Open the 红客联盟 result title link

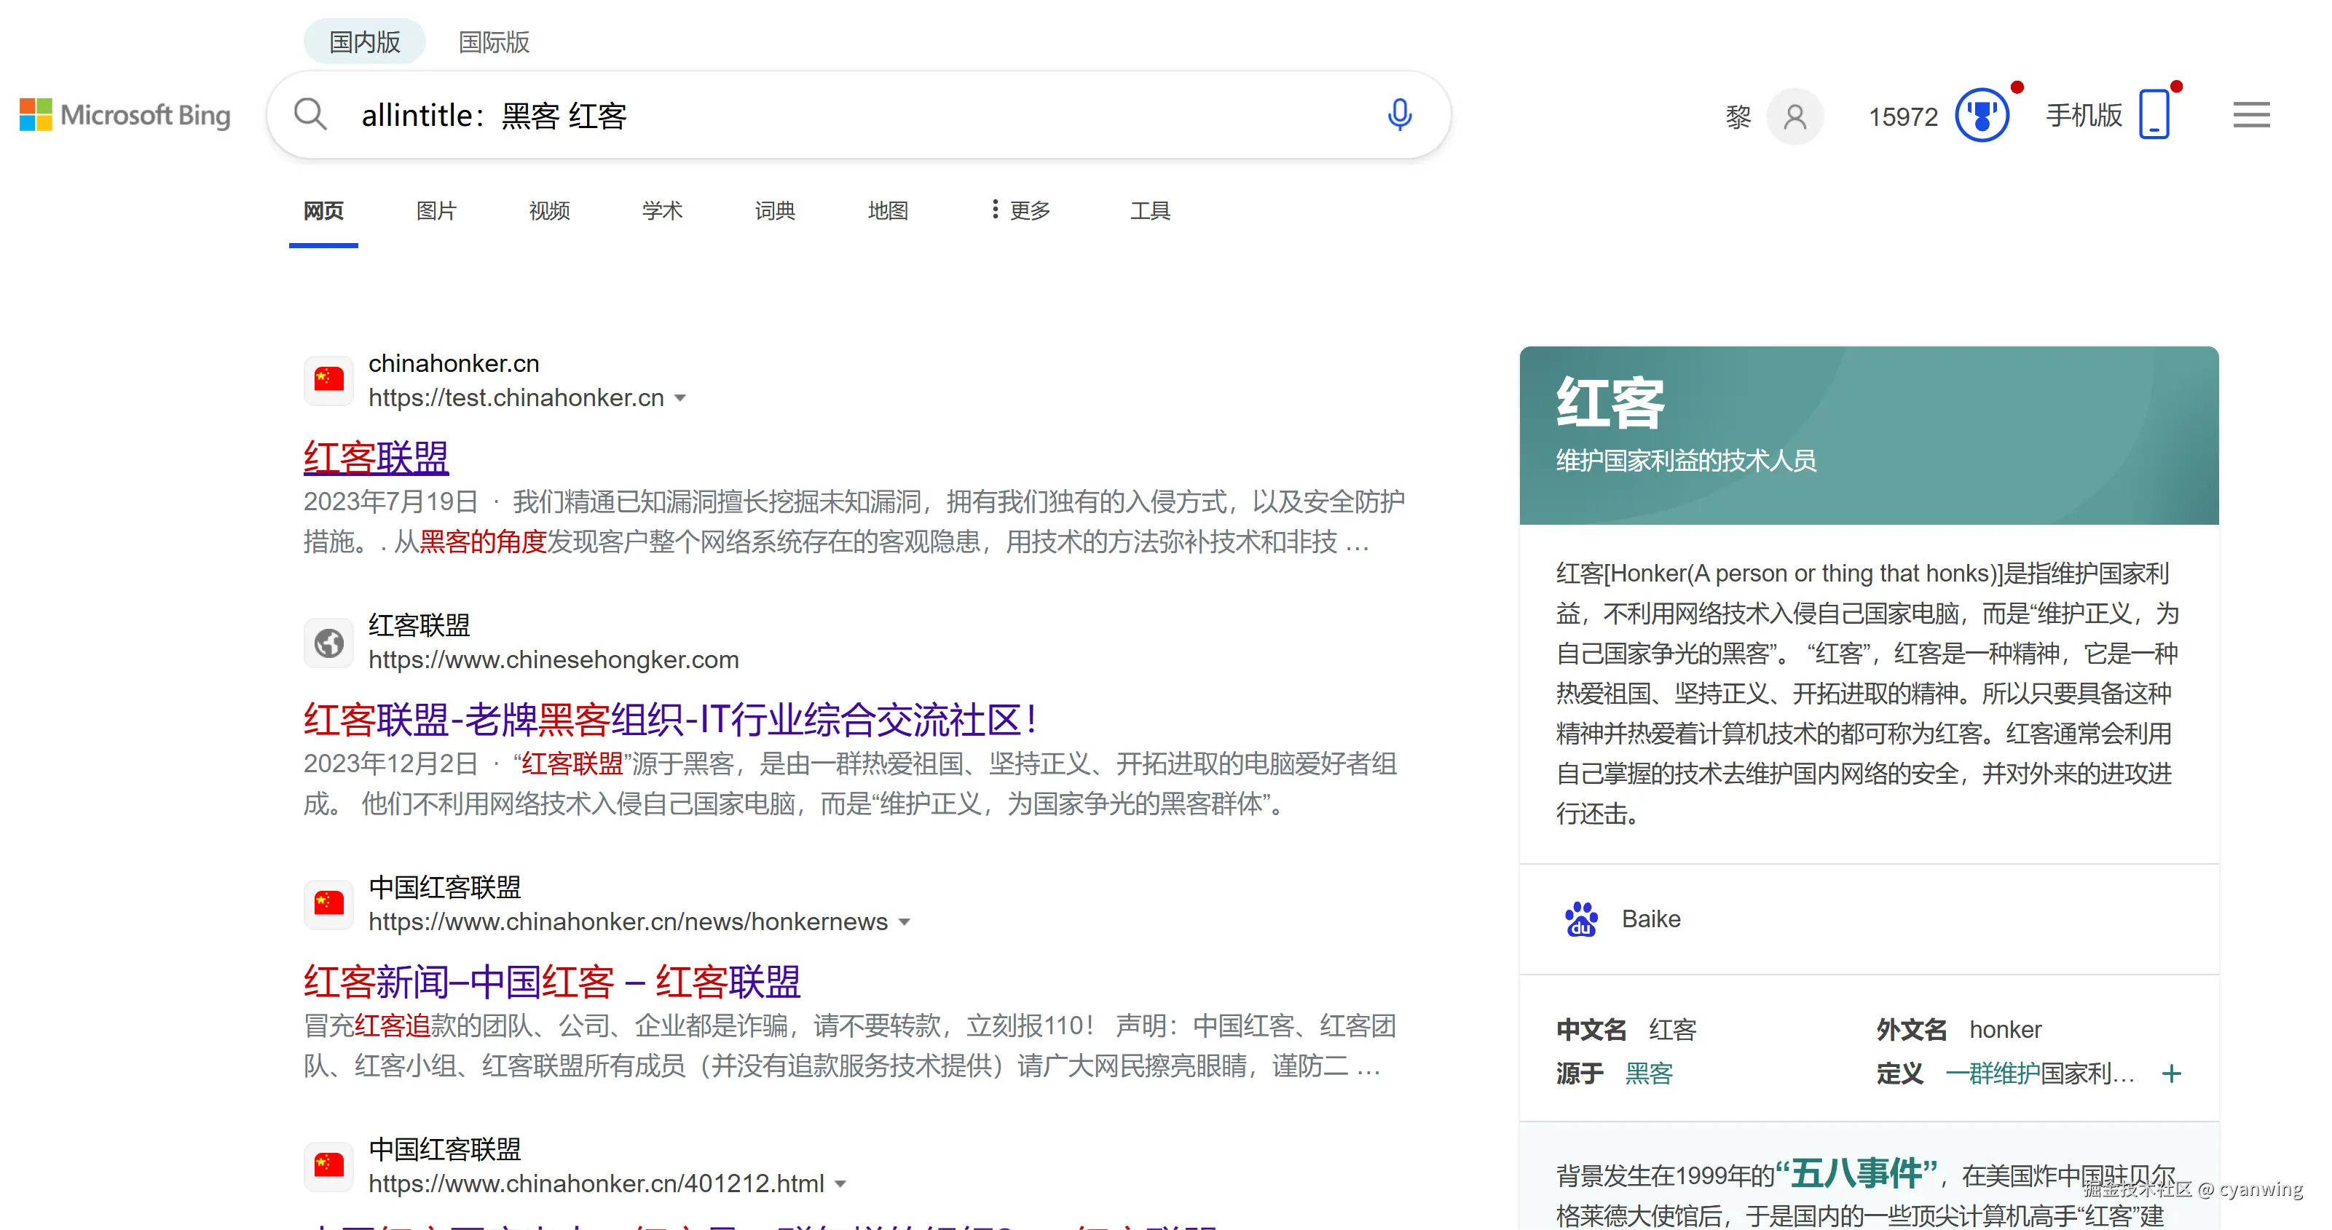click(x=376, y=458)
